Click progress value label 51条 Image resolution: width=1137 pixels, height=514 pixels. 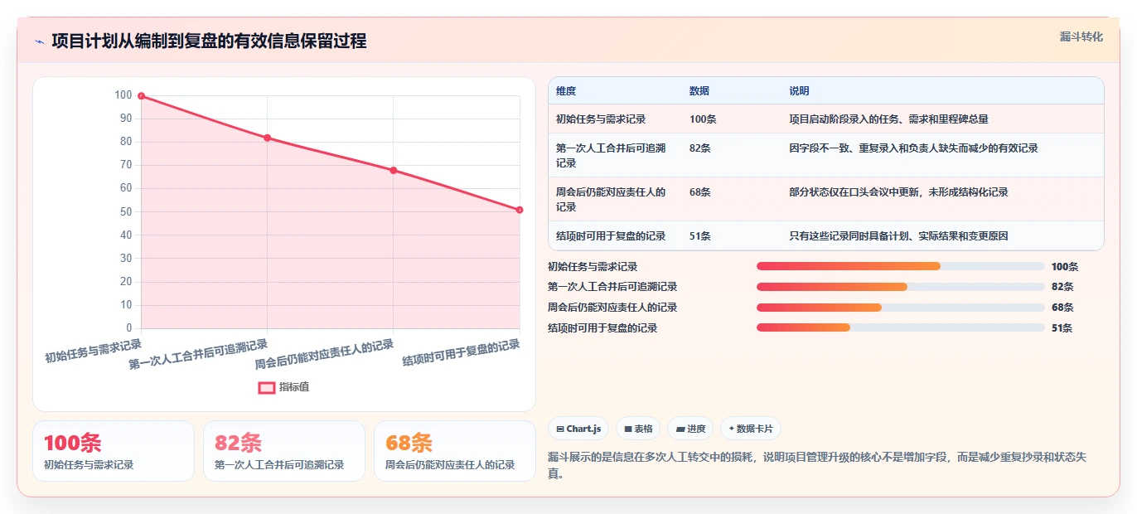pos(1062,328)
